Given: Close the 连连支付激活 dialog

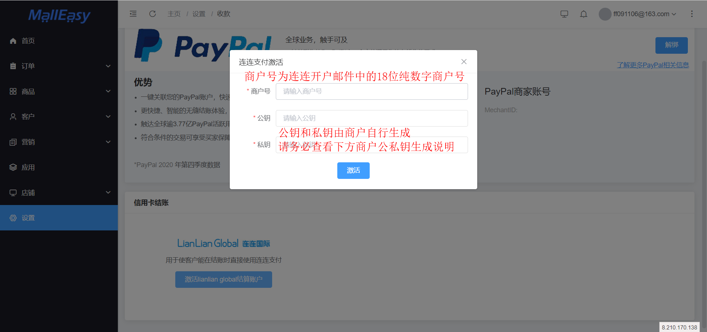Looking at the screenshot, I should [x=464, y=62].
